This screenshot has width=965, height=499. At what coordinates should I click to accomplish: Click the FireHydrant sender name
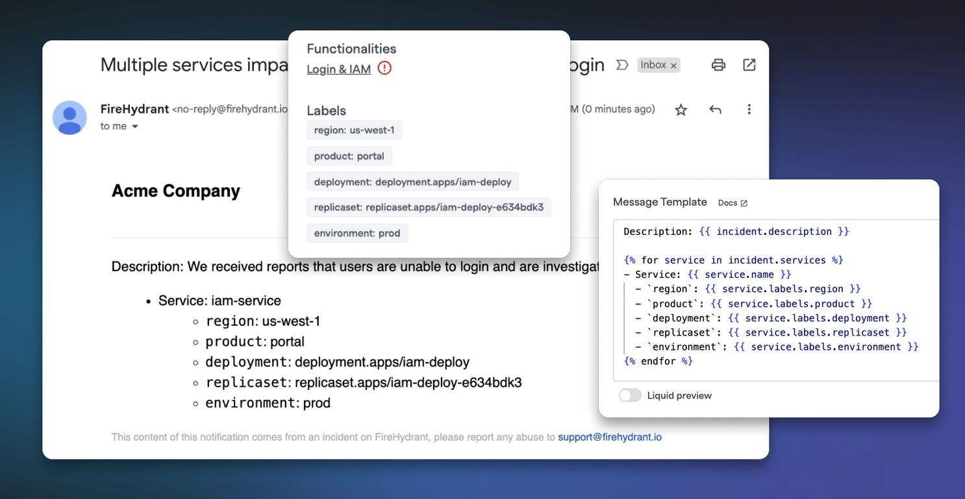(134, 109)
